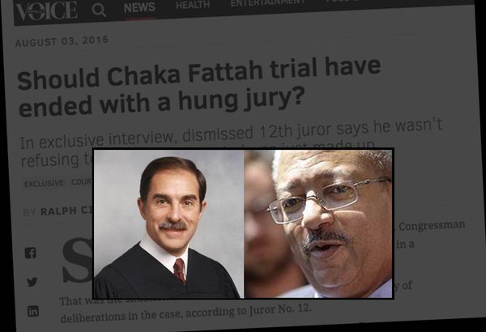This screenshot has width=486, height=332.
Task: Open the Entertainment menu tab
Action: click(267, 2)
